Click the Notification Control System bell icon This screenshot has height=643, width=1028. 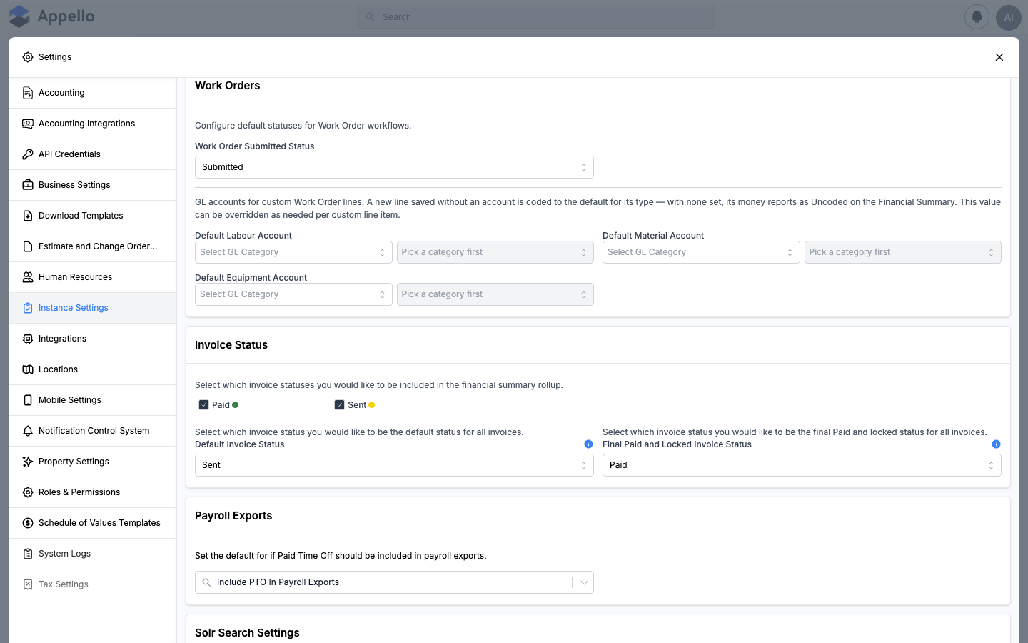28,431
